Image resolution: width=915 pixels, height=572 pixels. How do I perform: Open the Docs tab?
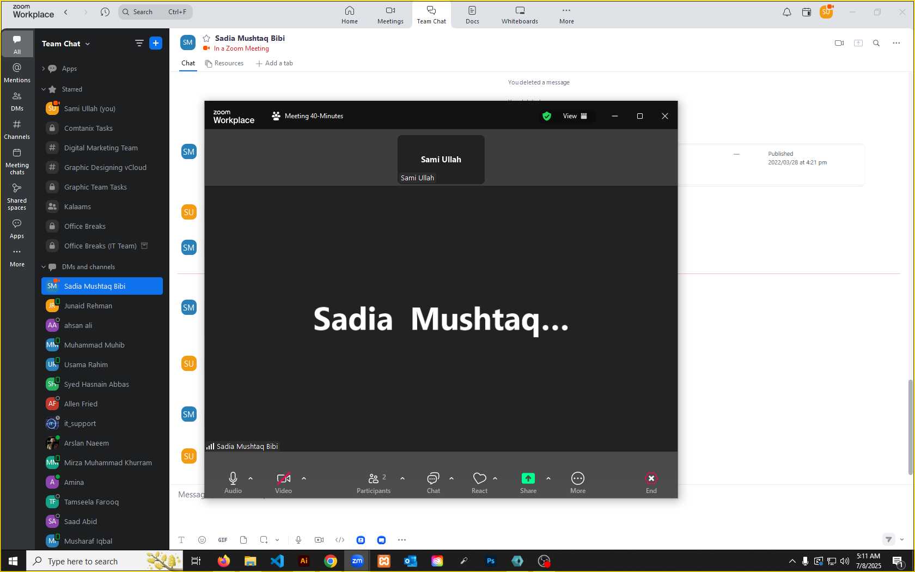coord(472,15)
